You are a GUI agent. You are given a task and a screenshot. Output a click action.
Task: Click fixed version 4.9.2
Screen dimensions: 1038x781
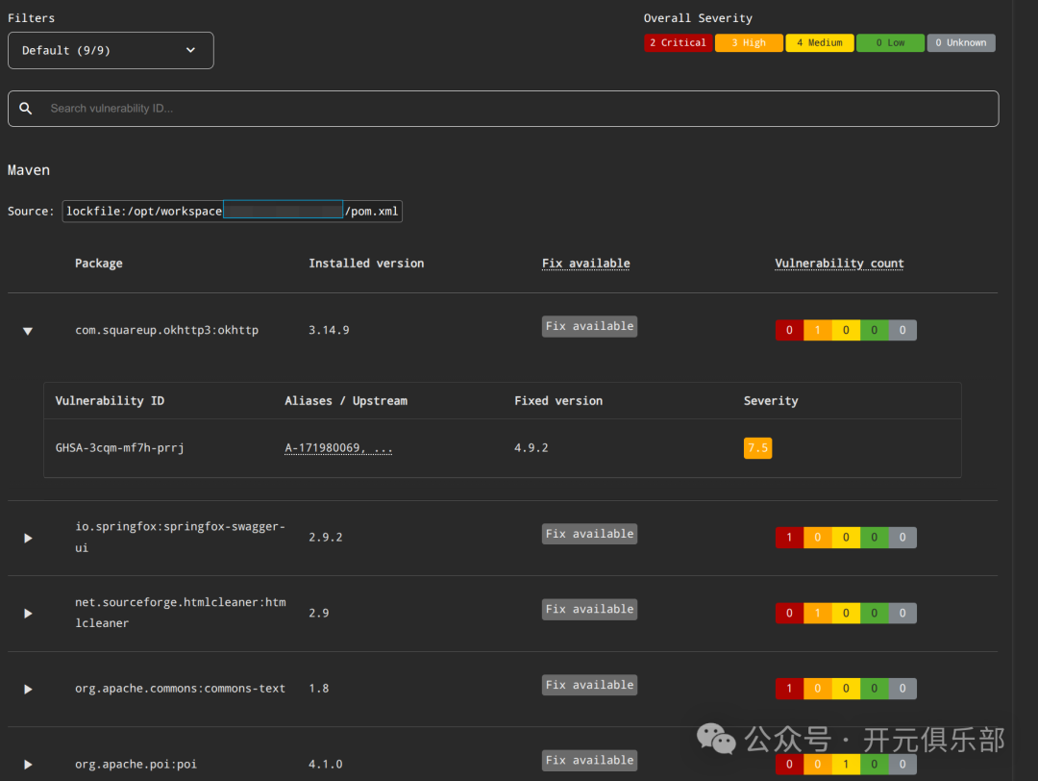(531, 448)
